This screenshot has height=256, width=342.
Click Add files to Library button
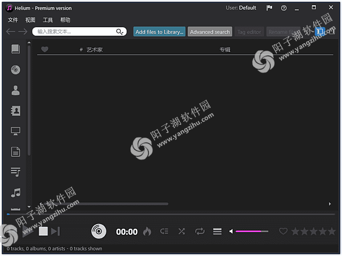point(159,32)
